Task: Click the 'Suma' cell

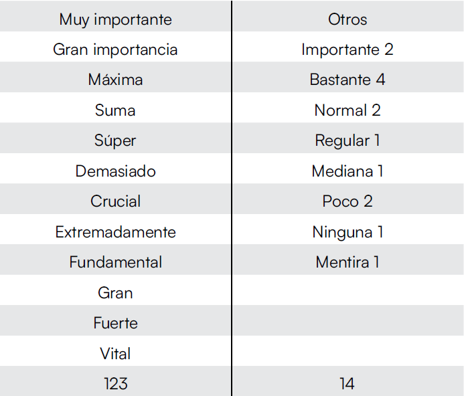Action: pyautogui.click(x=115, y=110)
